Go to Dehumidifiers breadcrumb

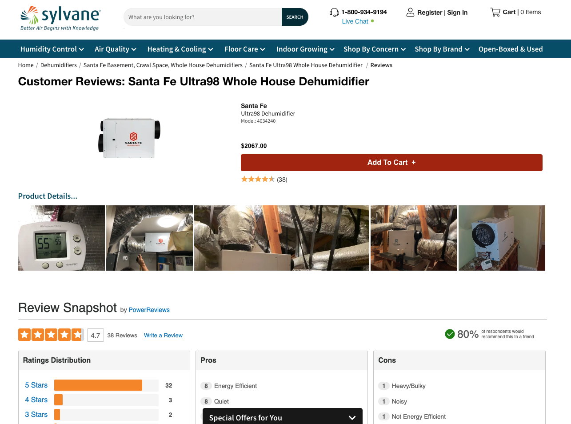click(x=59, y=65)
